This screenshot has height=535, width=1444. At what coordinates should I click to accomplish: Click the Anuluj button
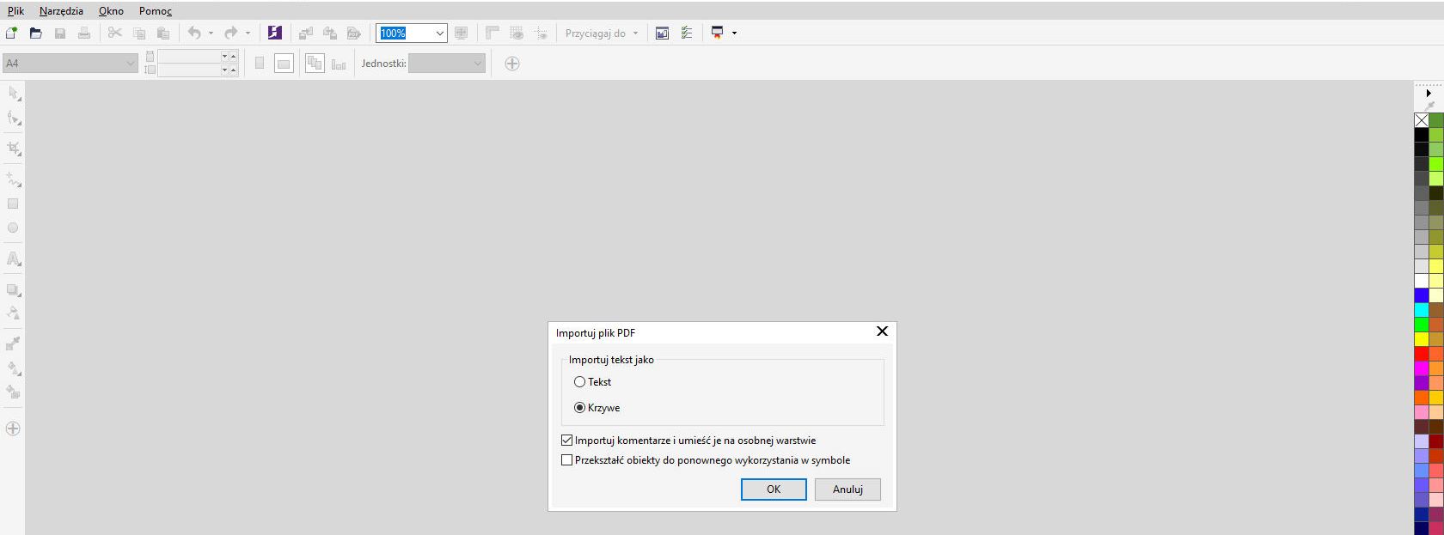847,489
